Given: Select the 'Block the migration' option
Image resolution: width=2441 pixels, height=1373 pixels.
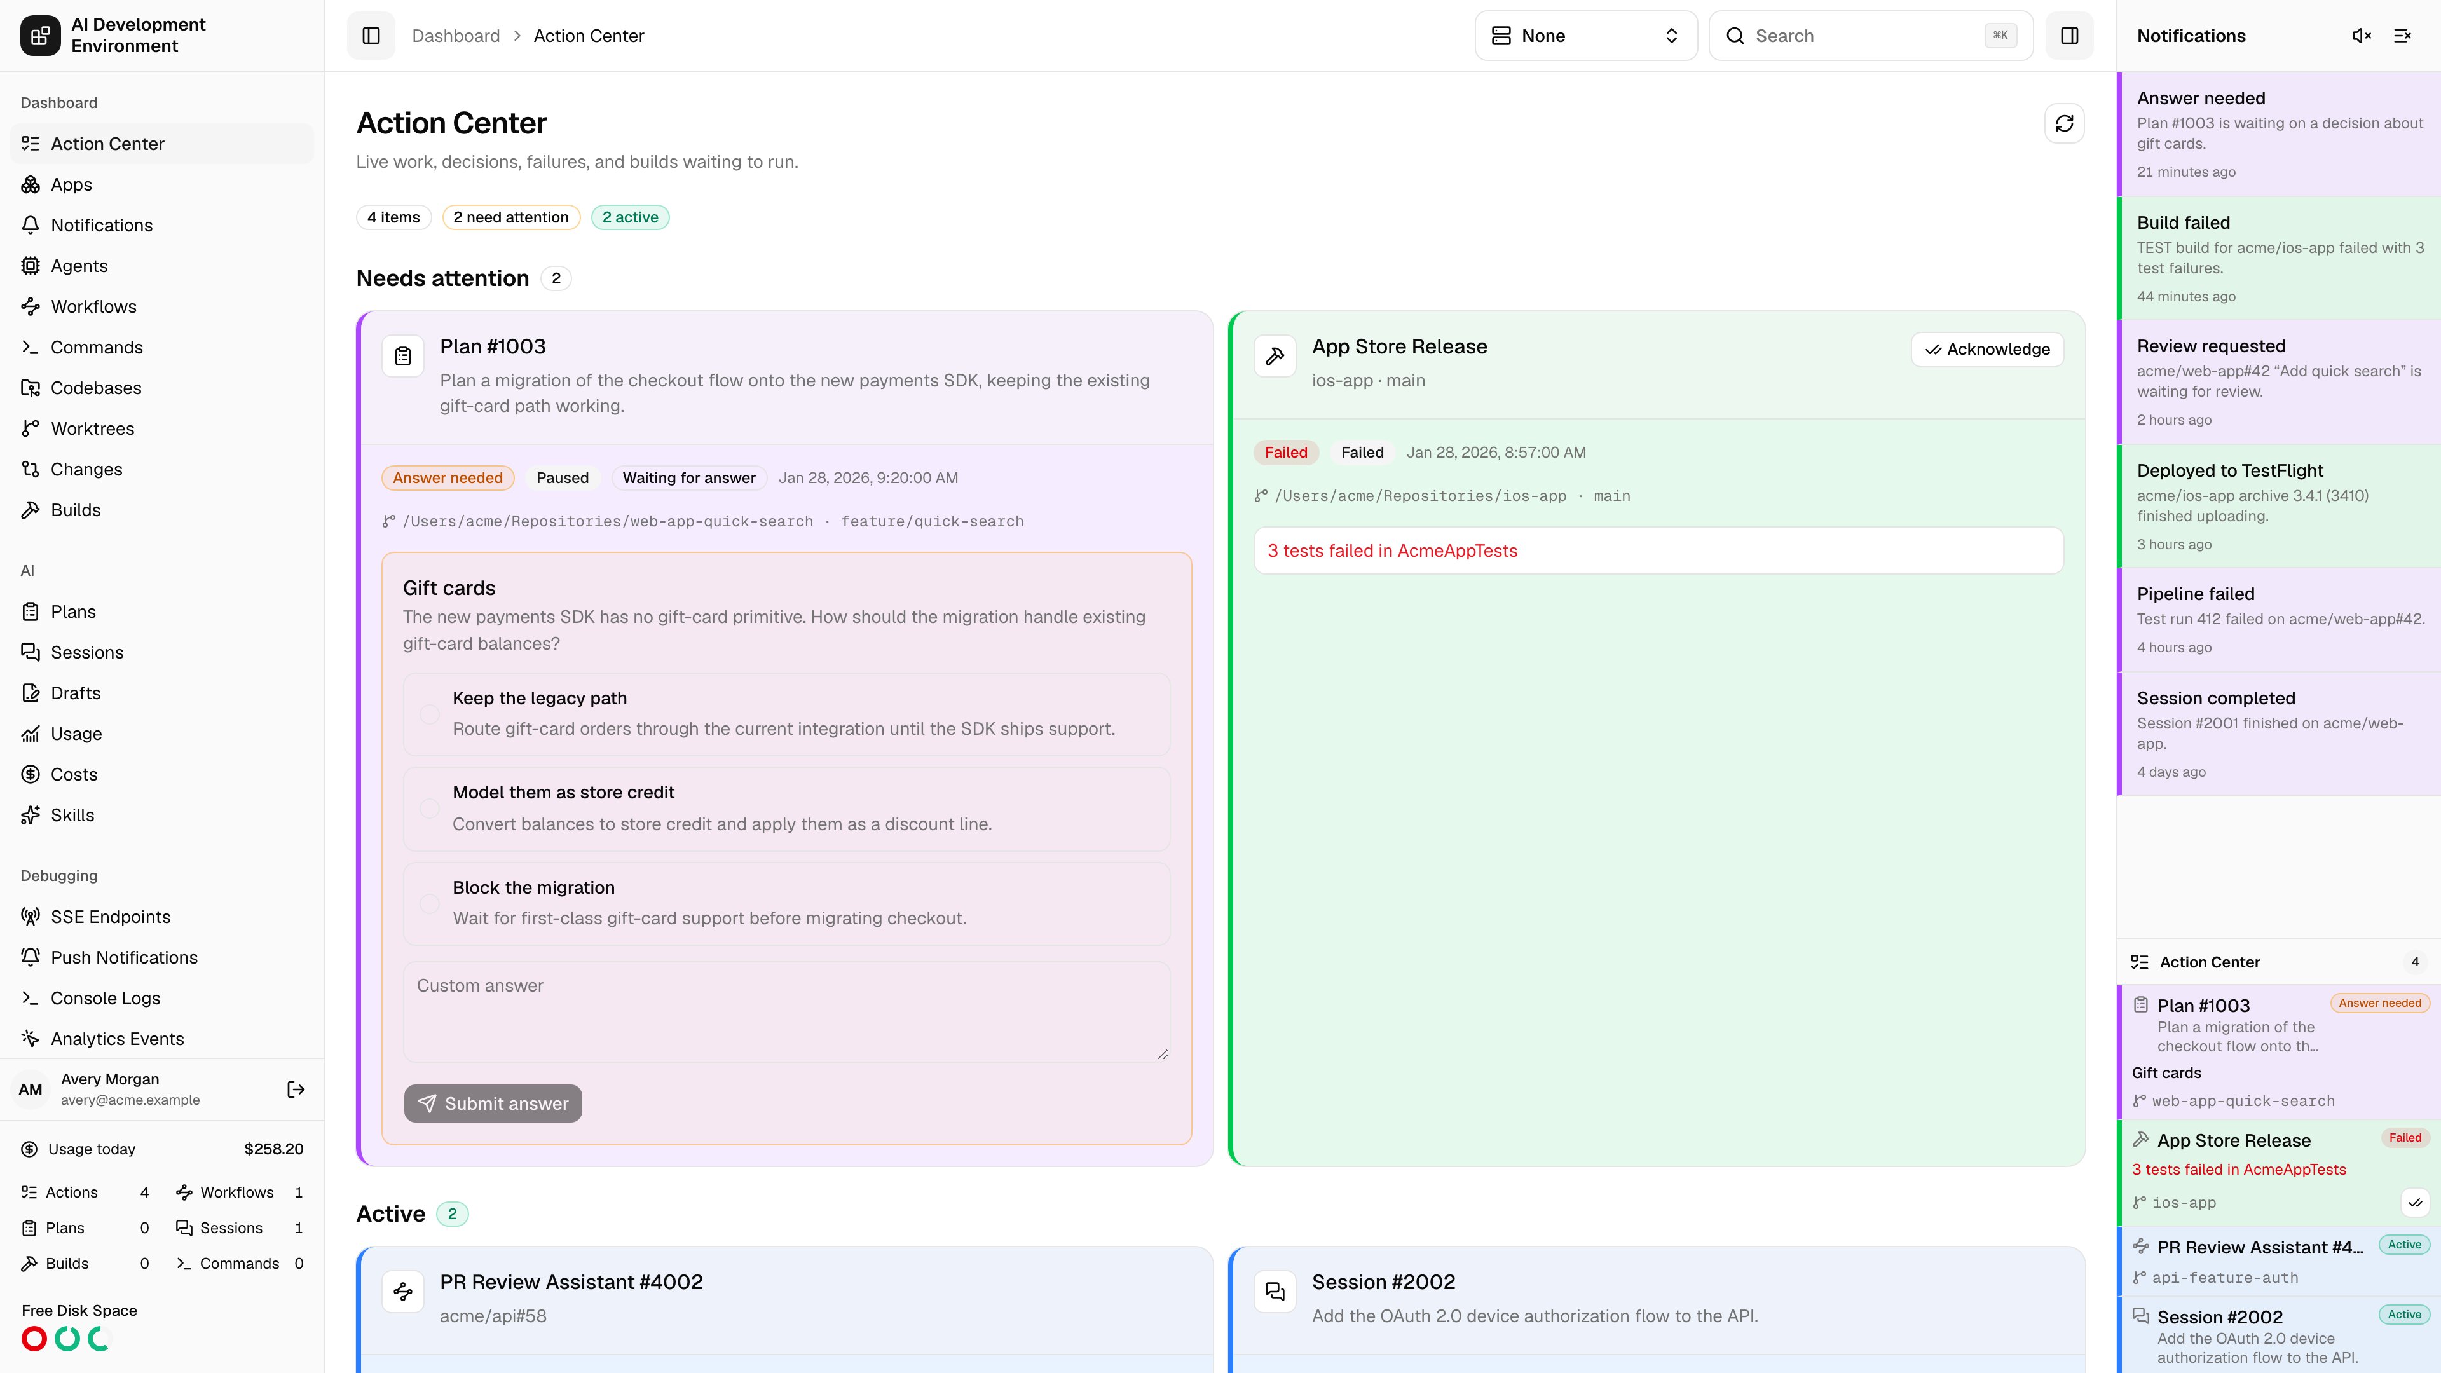Looking at the screenshot, I should 786,904.
